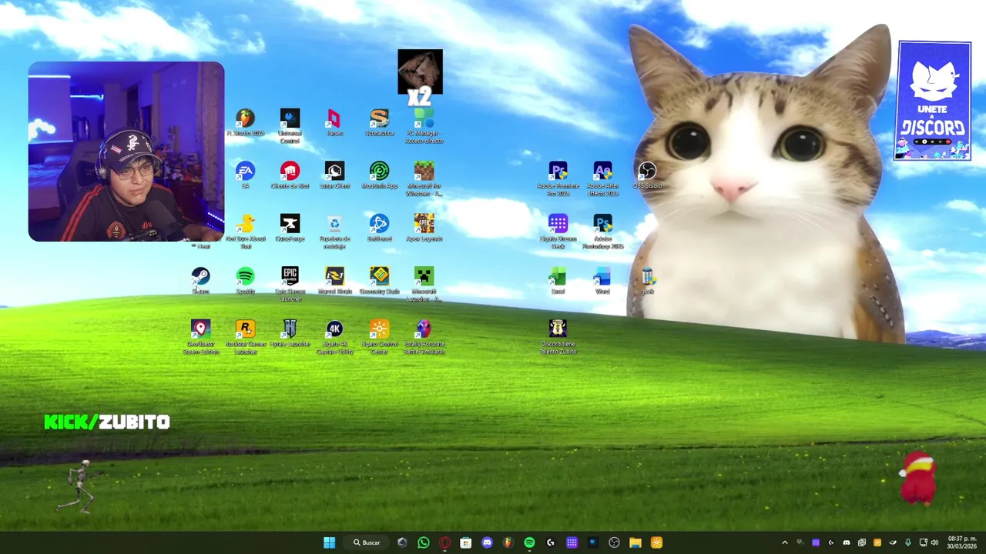The image size is (986, 554).
Task: Open File Explorer from the taskbar
Action: [x=635, y=542]
